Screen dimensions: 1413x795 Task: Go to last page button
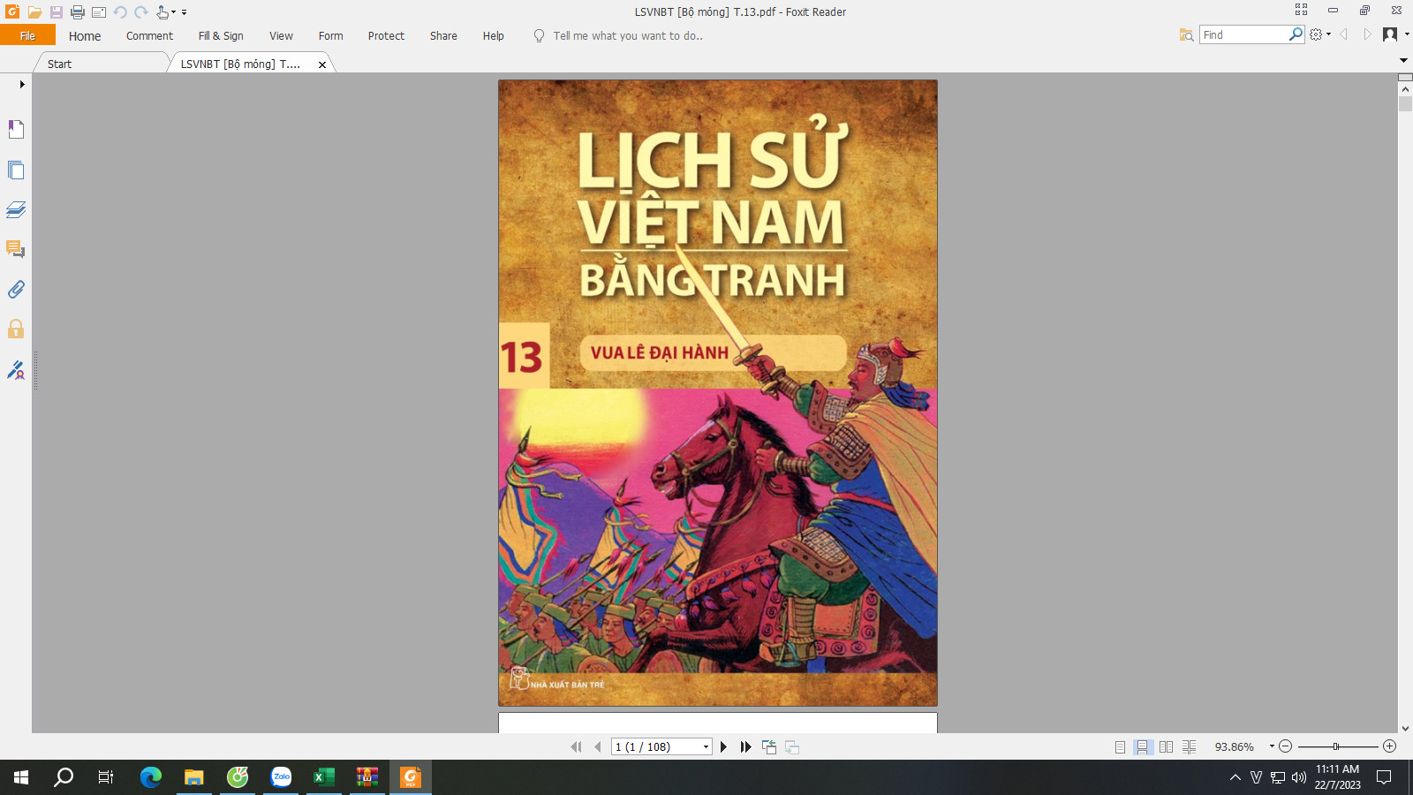[746, 747]
